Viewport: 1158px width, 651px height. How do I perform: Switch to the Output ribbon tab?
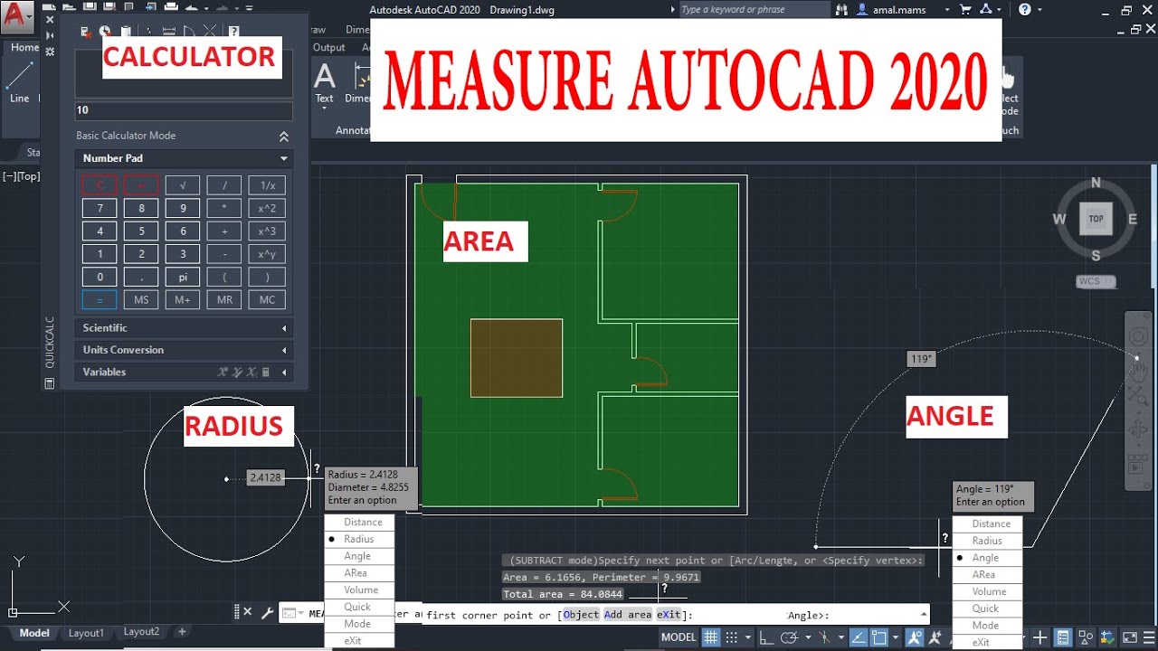coord(329,47)
